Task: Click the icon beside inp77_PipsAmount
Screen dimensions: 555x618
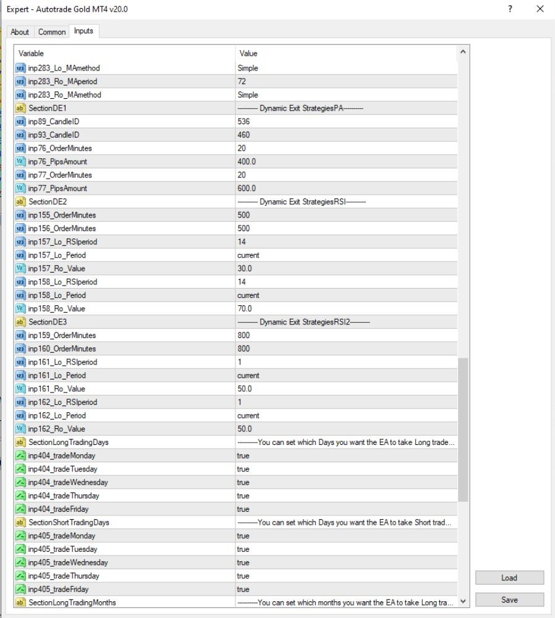Action: tap(20, 188)
